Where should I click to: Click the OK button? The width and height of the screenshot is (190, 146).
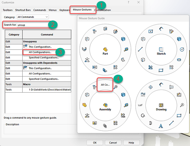[x=95, y=142]
